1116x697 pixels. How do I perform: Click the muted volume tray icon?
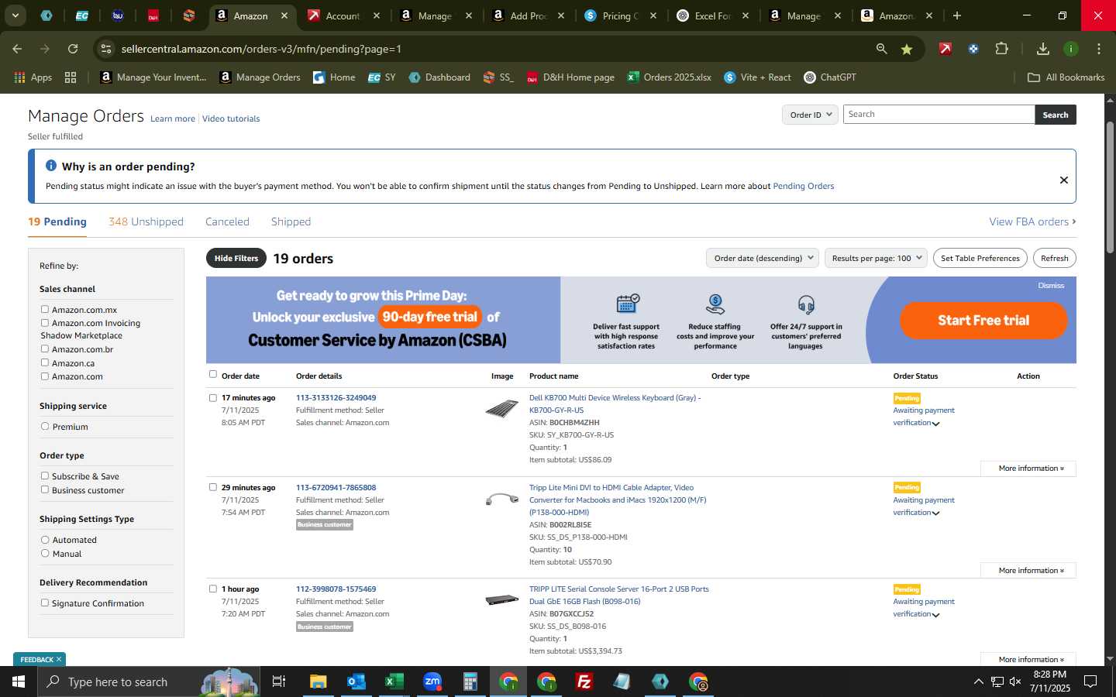pos(1016,682)
